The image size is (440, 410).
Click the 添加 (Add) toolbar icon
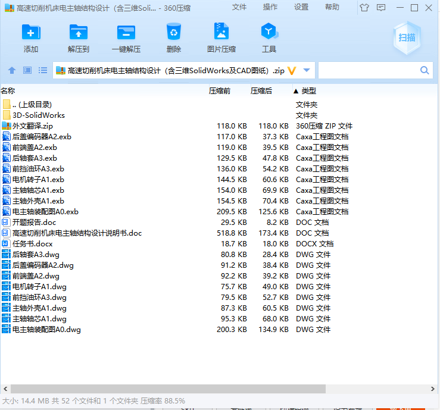tap(31, 32)
